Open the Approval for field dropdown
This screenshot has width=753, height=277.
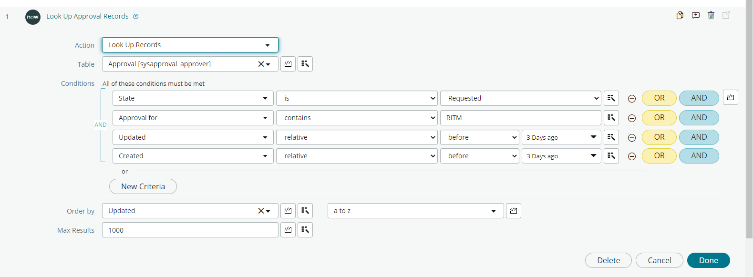click(193, 118)
